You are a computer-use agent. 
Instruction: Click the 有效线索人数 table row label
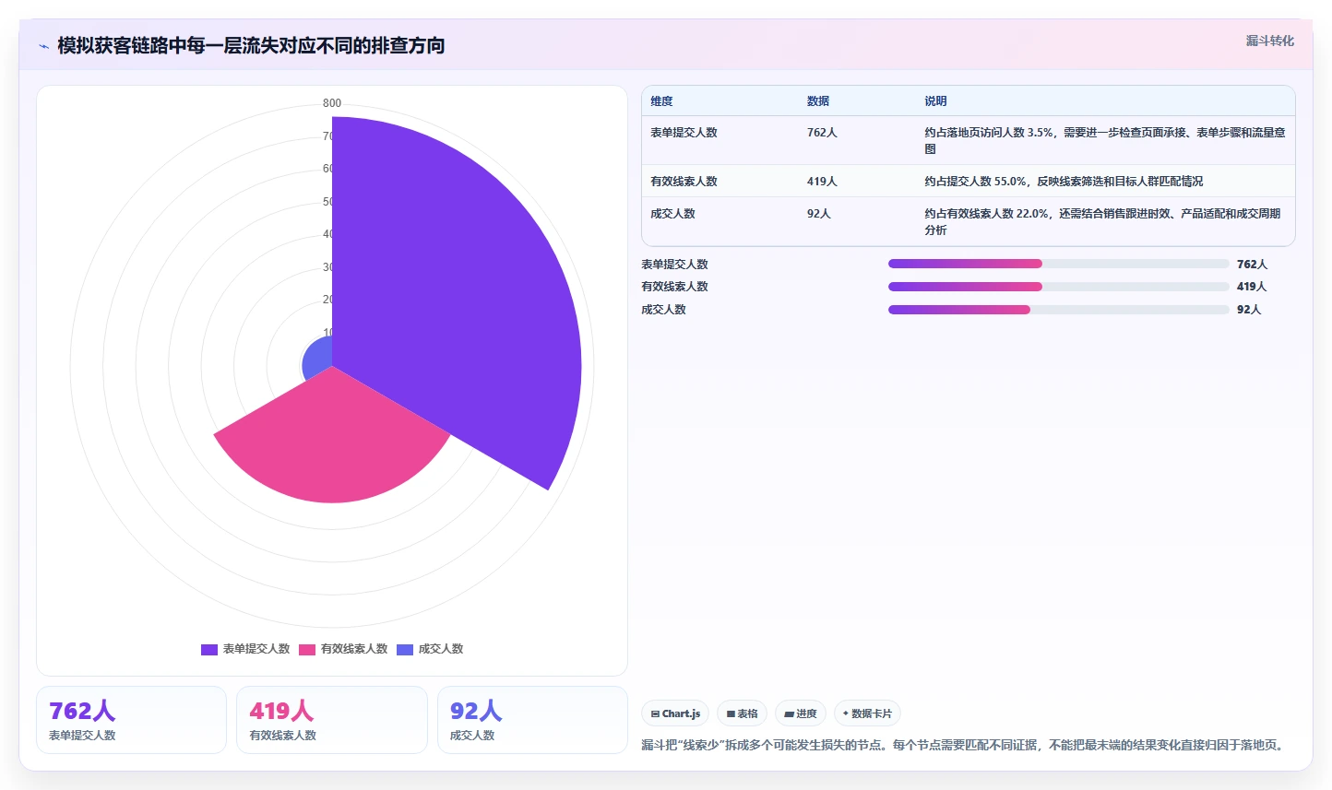[684, 182]
